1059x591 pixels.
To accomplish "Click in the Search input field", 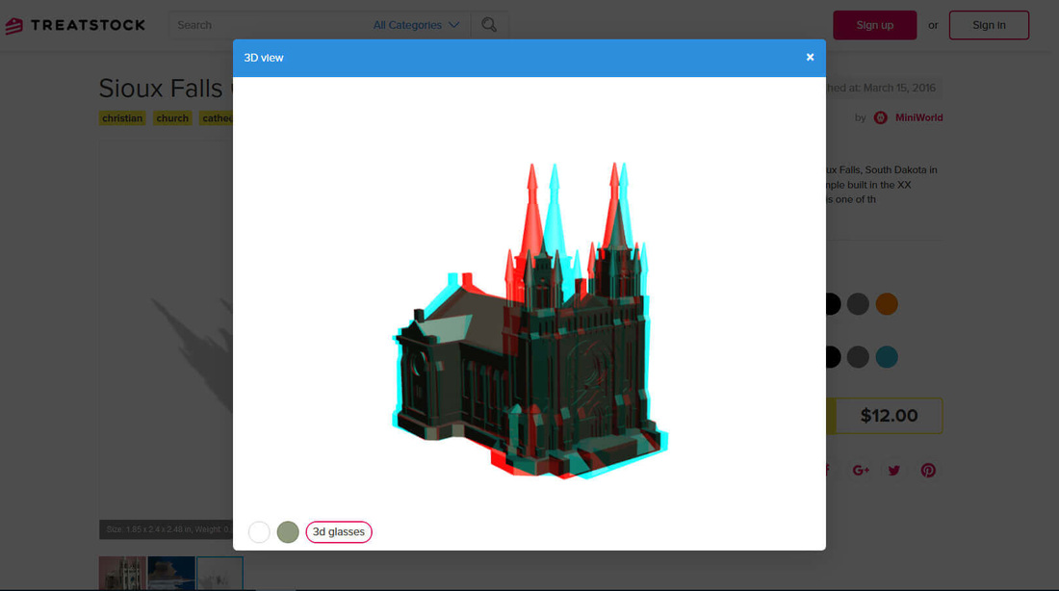I will [x=270, y=25].
